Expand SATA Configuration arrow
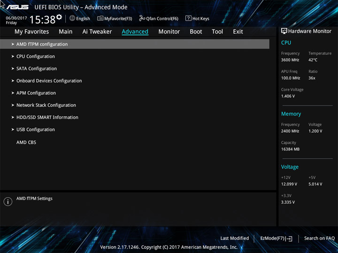This screenshot has width=338, height=253. (13, 68)
